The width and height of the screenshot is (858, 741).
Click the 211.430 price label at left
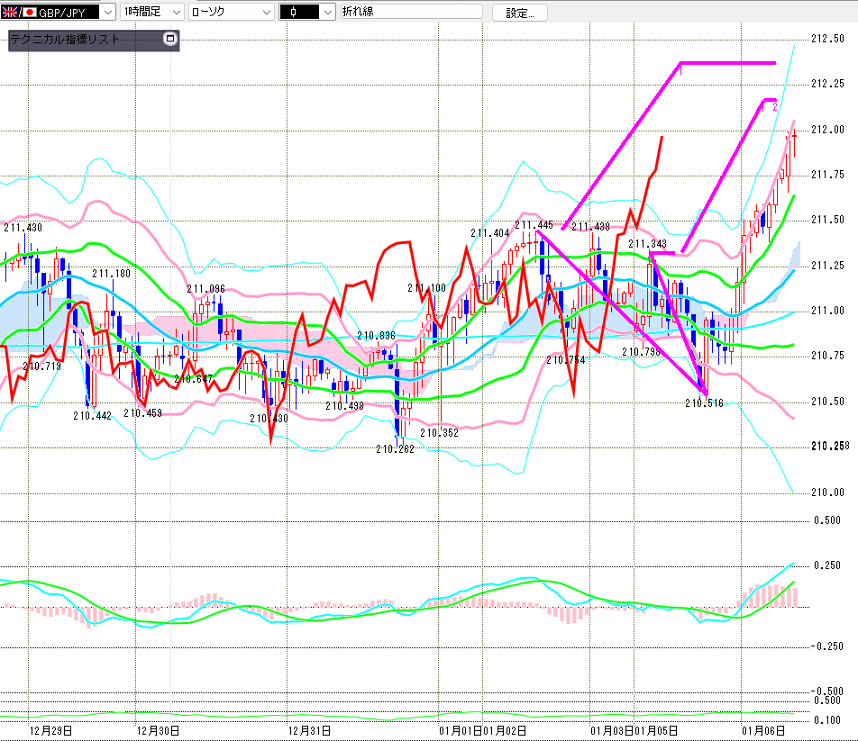[x=23, y=228]
